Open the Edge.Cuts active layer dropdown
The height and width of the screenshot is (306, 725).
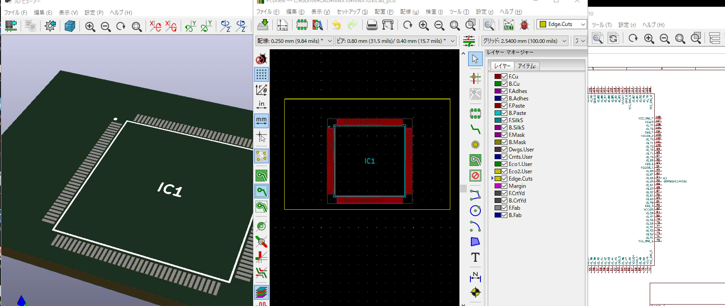coord(562,24)
